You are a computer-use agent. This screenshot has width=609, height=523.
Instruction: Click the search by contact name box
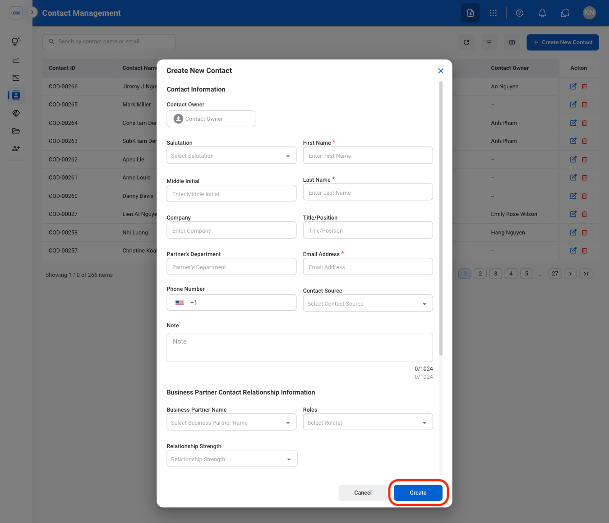[x=109, y=41]
